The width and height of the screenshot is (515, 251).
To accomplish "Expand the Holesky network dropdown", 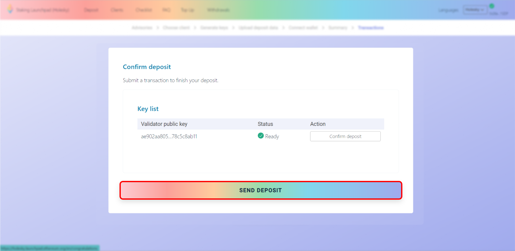I will pos(475,10).
